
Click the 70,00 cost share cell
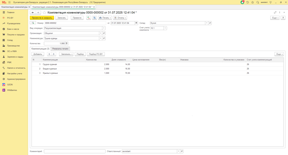(121, 73)
